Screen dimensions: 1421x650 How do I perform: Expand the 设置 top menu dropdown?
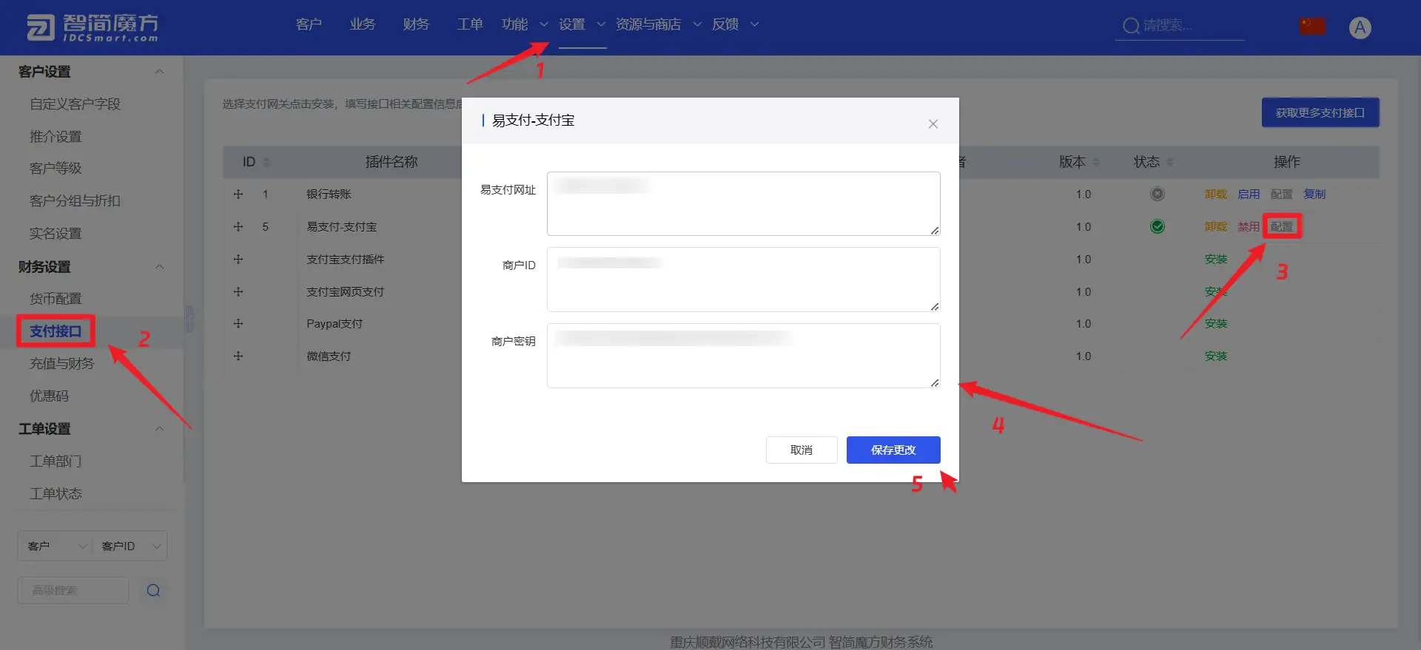coord(601,24)
